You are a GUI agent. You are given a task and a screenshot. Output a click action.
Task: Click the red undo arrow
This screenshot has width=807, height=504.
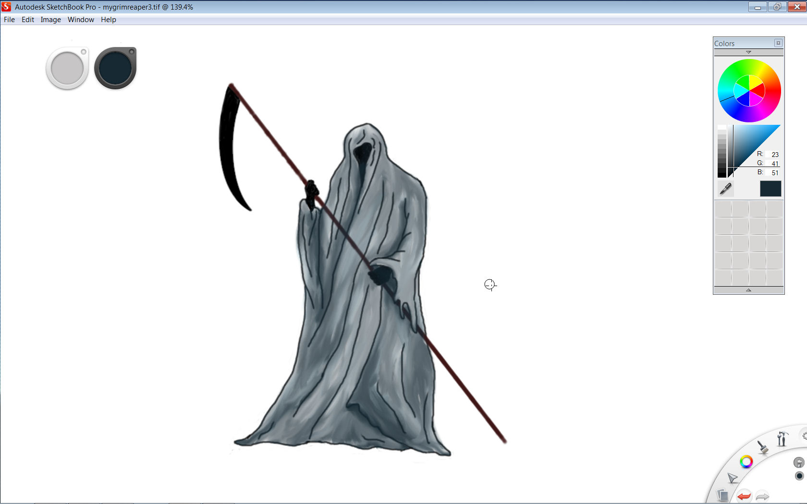click(744, 496)
